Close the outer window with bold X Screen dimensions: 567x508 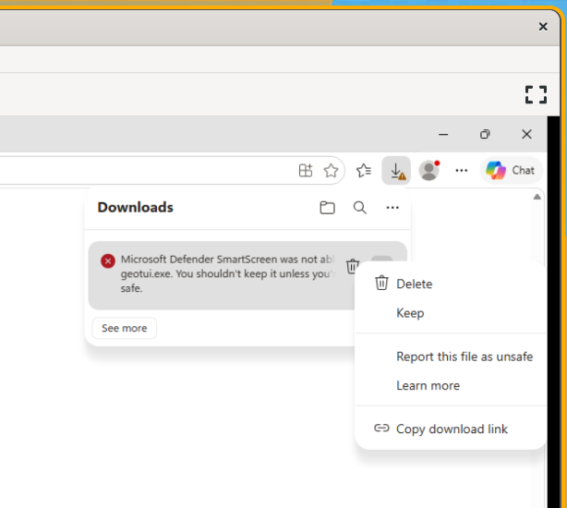(x=543, y=27)
